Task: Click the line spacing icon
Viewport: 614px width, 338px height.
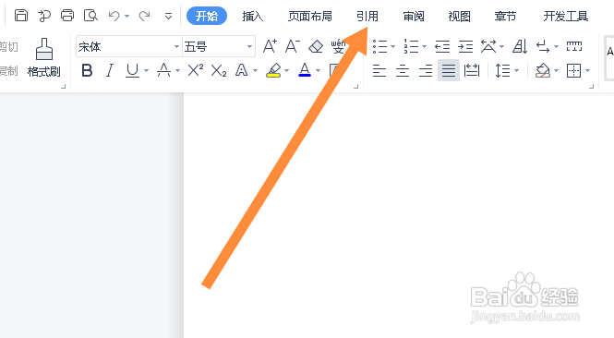Action: (502, 71)
